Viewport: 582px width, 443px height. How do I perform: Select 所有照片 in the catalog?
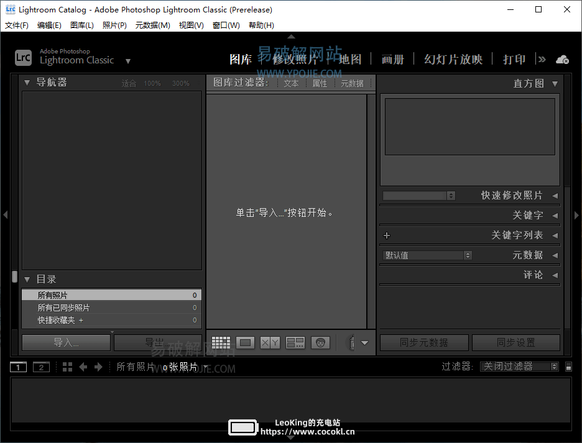[x=112, y=295]
